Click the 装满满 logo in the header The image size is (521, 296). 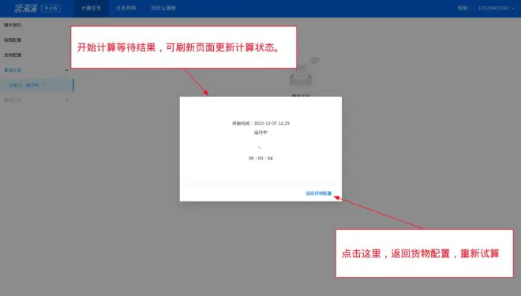click(25, 9)
